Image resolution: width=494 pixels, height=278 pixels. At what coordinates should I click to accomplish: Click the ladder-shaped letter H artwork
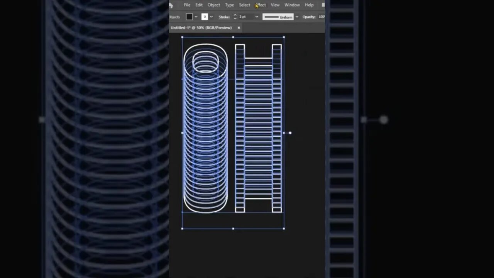[259, 128]
